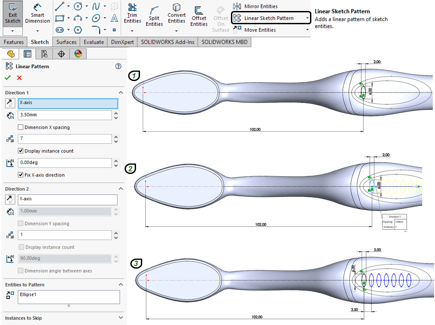Accept pattern with green checkmark
435x325 pixels.
8,78
